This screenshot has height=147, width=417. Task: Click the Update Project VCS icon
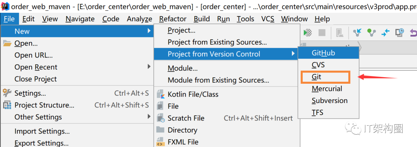(x=357, y=32)
